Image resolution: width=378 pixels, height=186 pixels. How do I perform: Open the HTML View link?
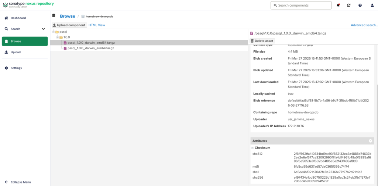pos(97,25)
